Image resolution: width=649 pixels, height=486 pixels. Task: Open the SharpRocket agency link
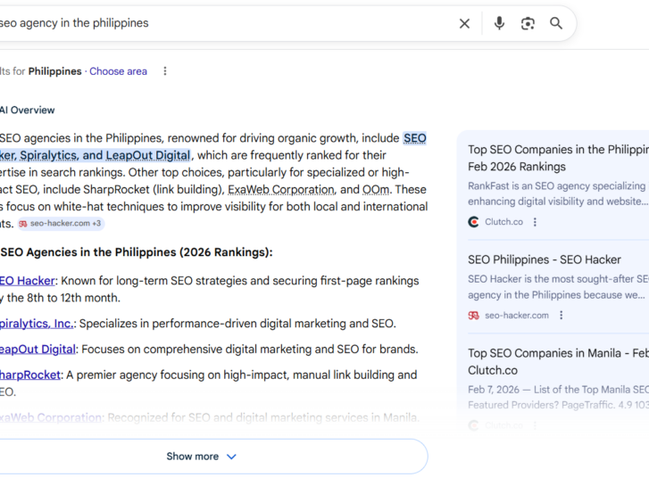click(30, 375)
